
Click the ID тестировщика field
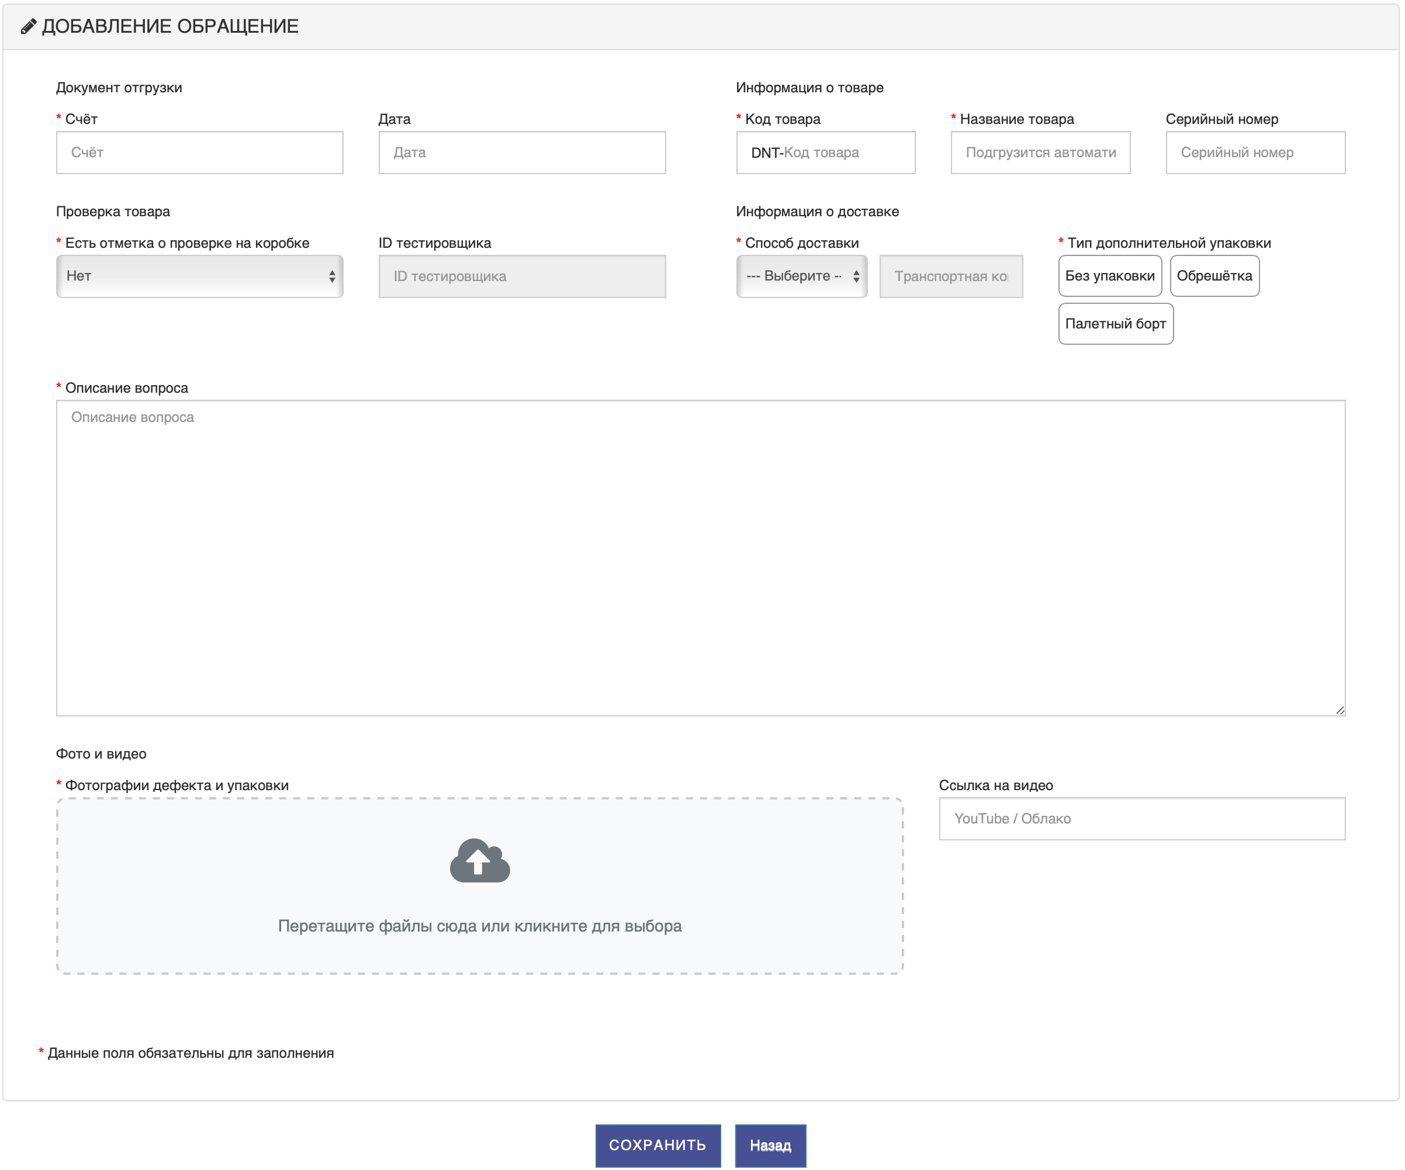[522, 276]
